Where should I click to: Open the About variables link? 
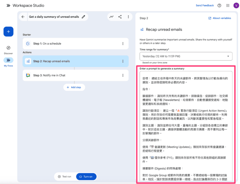[x=220, y=18]
